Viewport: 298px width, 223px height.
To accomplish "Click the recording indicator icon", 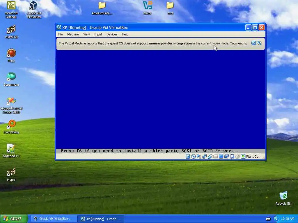I will (226, 157).
